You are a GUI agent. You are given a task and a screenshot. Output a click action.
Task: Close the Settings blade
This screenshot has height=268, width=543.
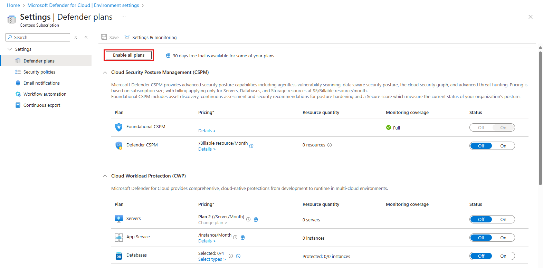(531, 17)
